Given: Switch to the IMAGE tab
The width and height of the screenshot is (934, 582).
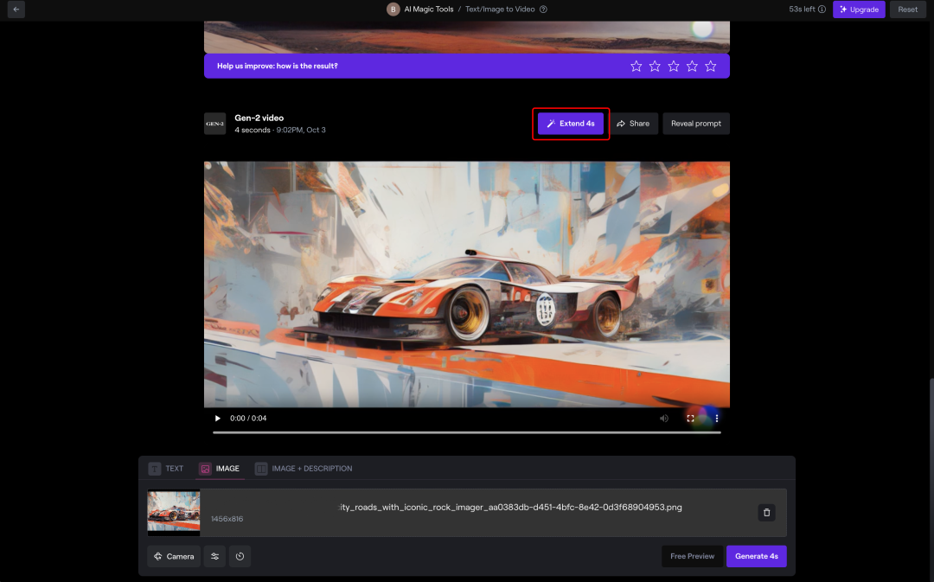Looking at the screenshot, I should (221, 469).
